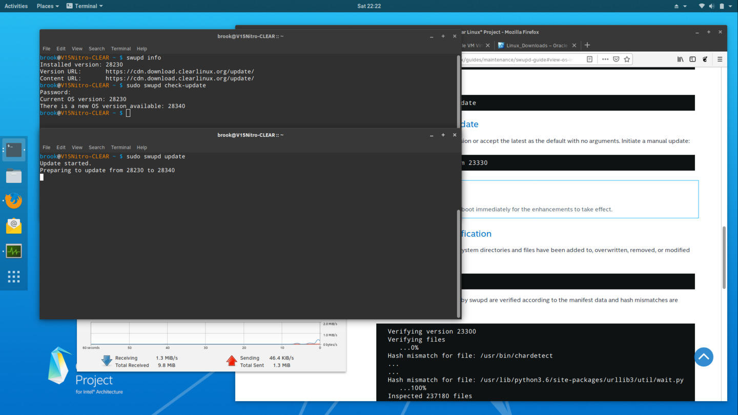Click 'Current OS version: 28230' line
Image resolution: width=738 pixels, height=415 pixels.
coord(83,99)
